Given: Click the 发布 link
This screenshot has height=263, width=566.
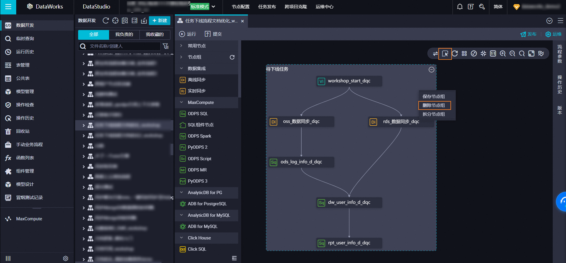Looking at the screenshot, I should [x=528, y=34].
